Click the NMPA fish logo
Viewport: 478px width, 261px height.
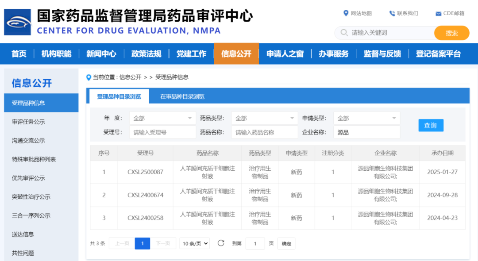(18, 22)
